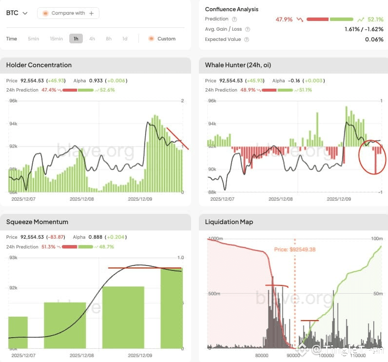Click the up-trend icon beside 52.1%

coord(361,19)
